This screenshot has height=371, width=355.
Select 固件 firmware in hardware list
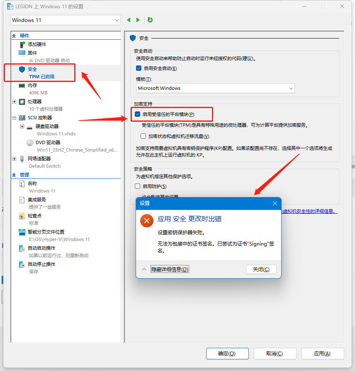point(32,53)
